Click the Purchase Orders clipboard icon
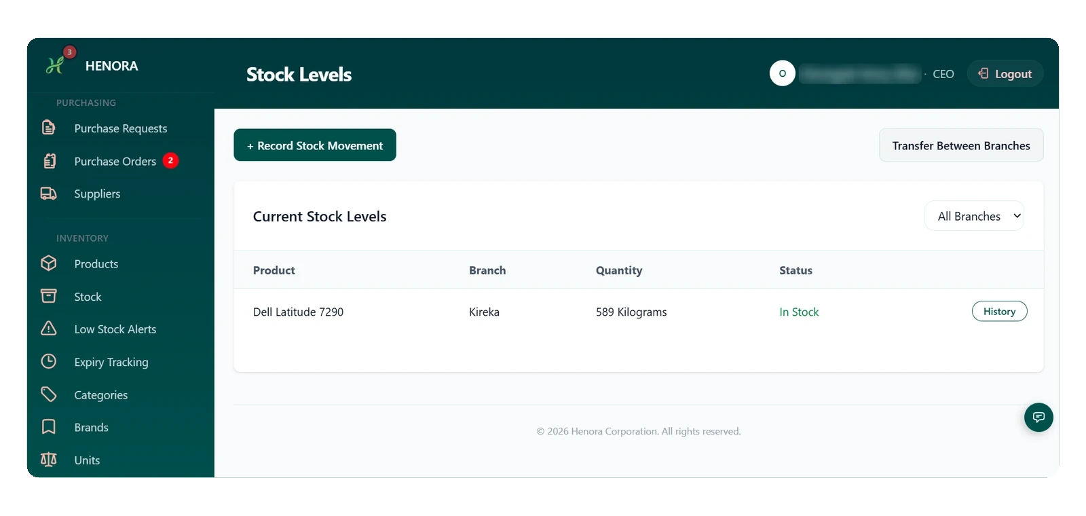 (x=49, y=161)
